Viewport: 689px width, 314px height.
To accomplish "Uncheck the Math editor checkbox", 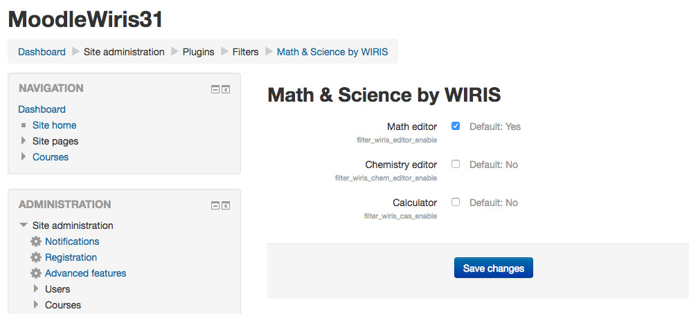I will pos(456,126).
